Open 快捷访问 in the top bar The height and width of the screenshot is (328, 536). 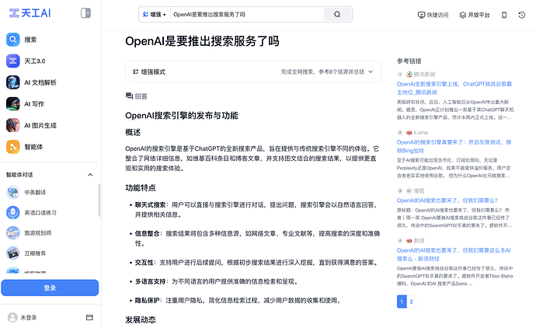click(433, 15)
